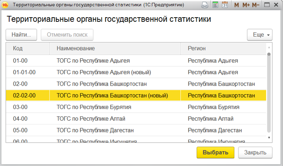Click the scrollbar down arrow
Image resolution: width=283 pixels, height=166 pixels.
(269, 137)
